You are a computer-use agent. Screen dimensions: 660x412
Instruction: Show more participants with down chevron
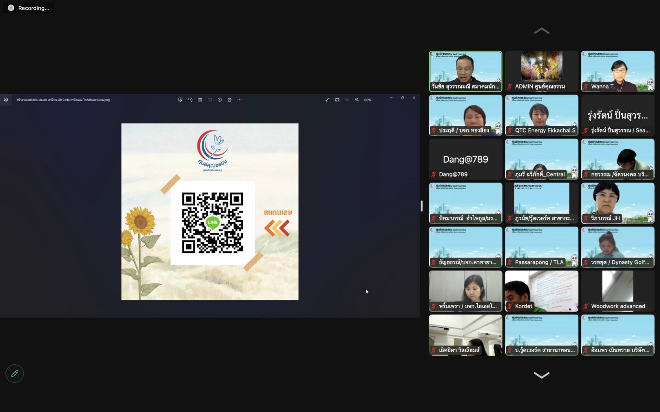click(x=542, y=375)
